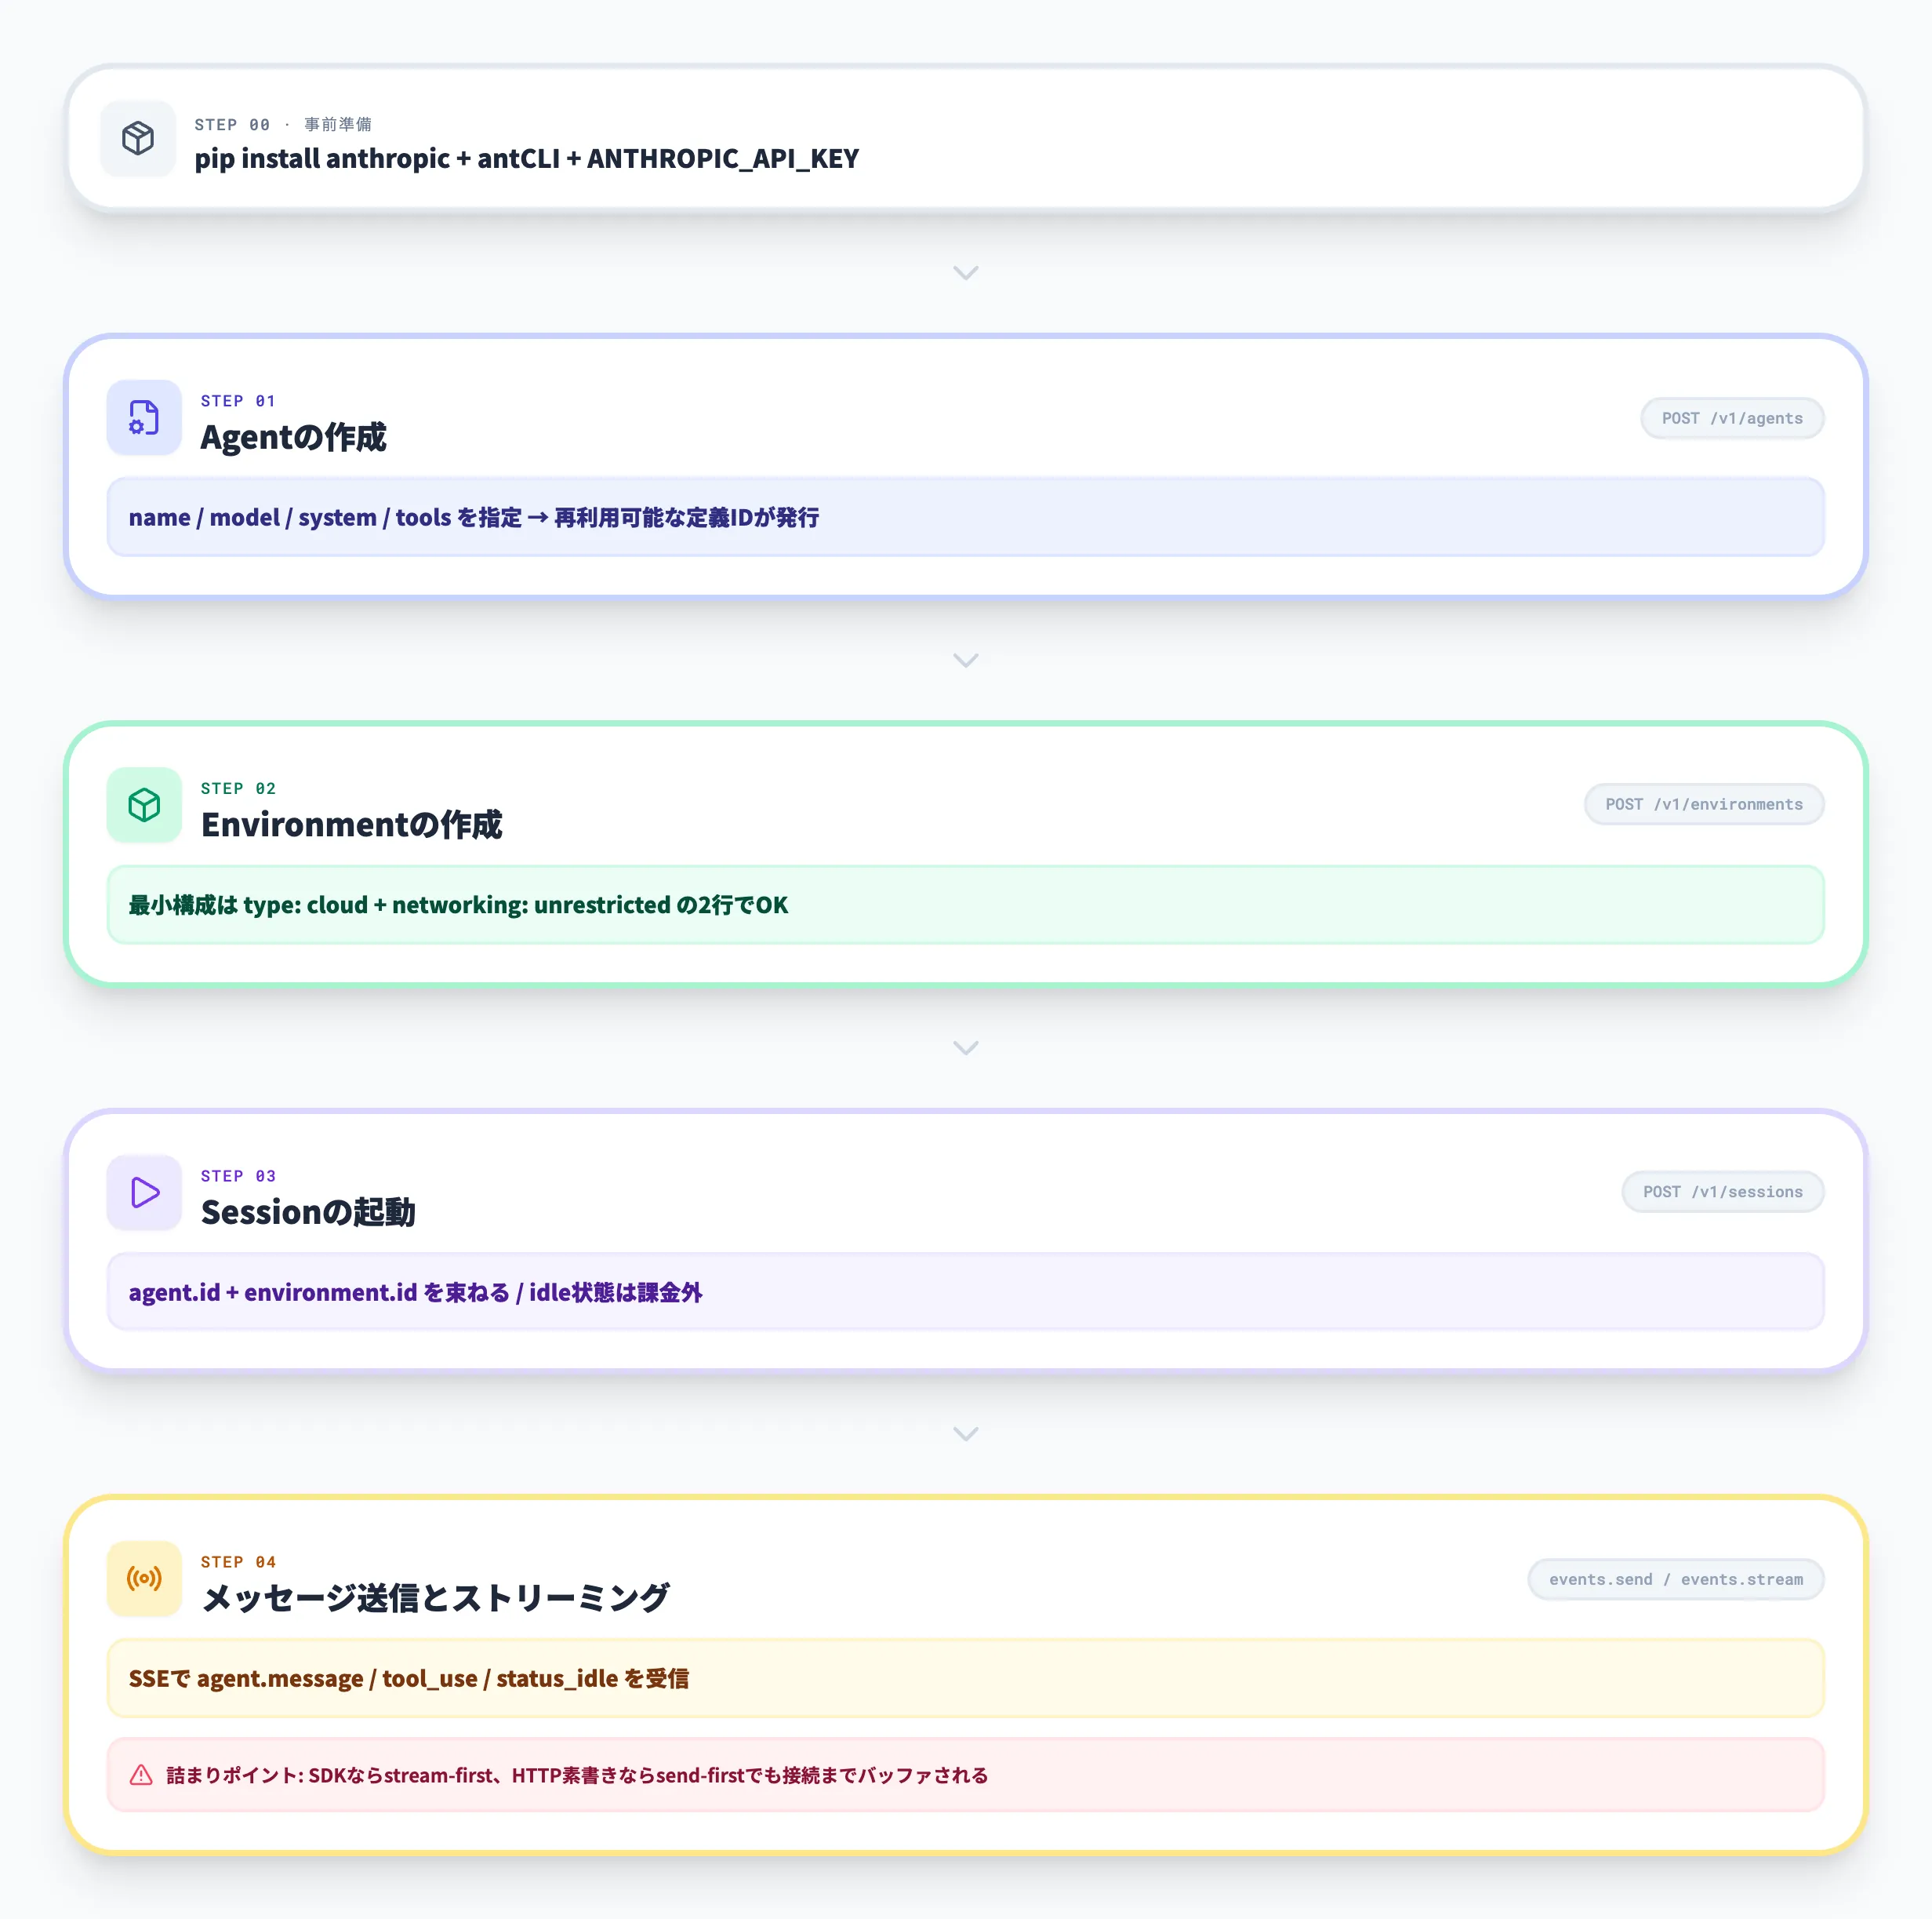1932x1919 pixels.
Task: Click the chevron below Environment card
Action: pos(965,1047)
